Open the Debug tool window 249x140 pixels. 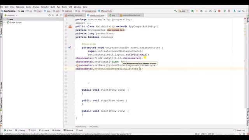click(20, 130)
